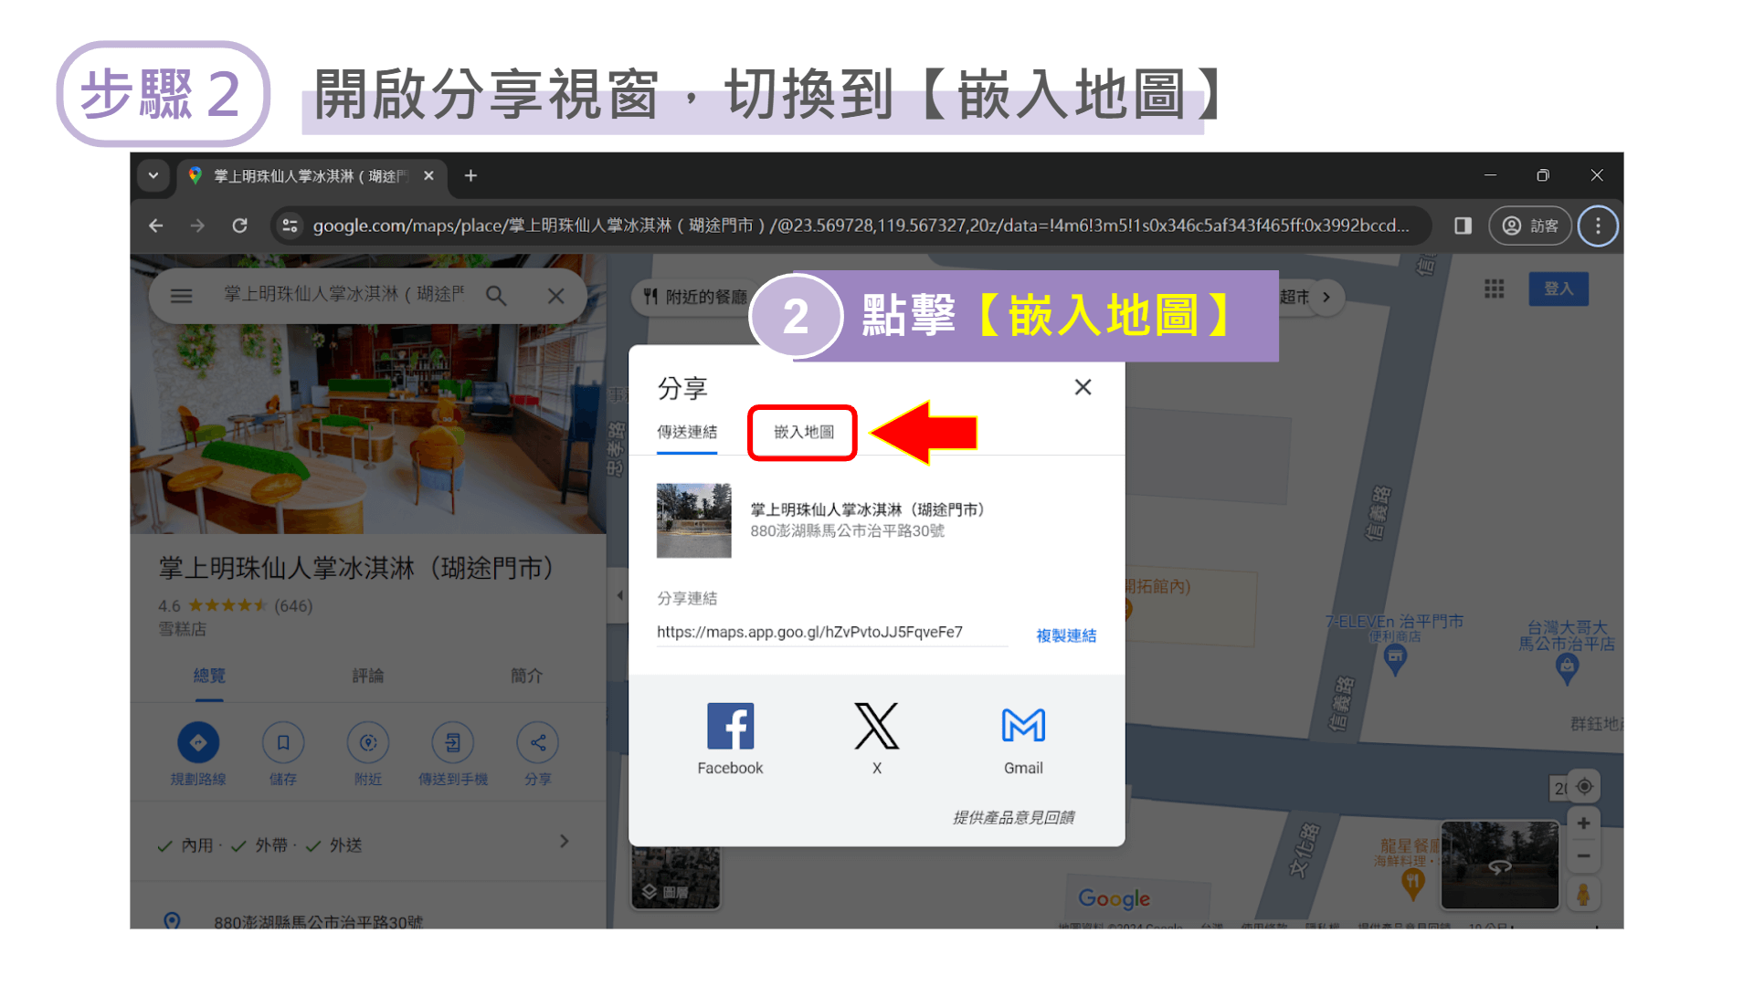View site information icon in address bar
Screen dimensions: 1754x986
click(290, 226)
